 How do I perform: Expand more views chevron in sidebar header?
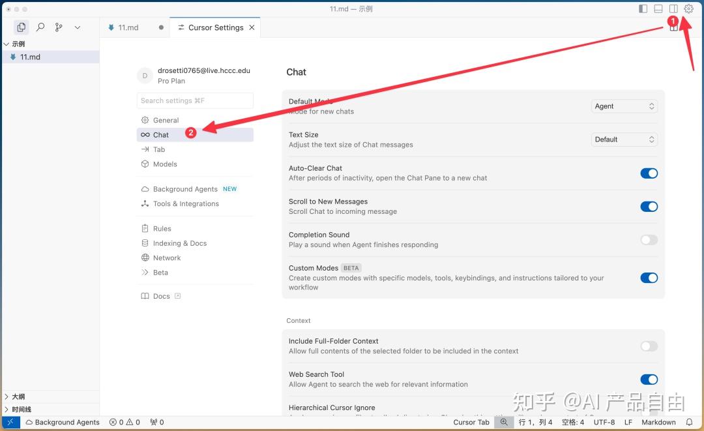77,27
